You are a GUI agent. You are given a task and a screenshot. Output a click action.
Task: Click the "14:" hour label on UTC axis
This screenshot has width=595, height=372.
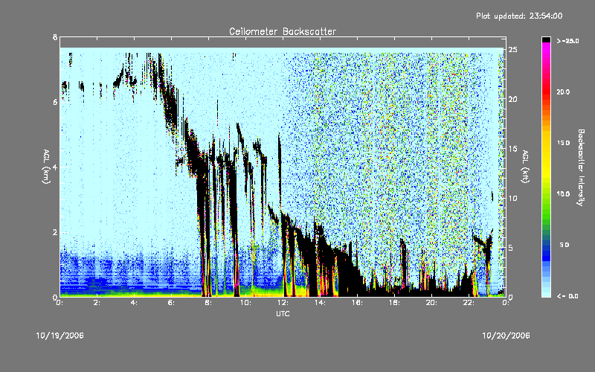tap(320, 303)
